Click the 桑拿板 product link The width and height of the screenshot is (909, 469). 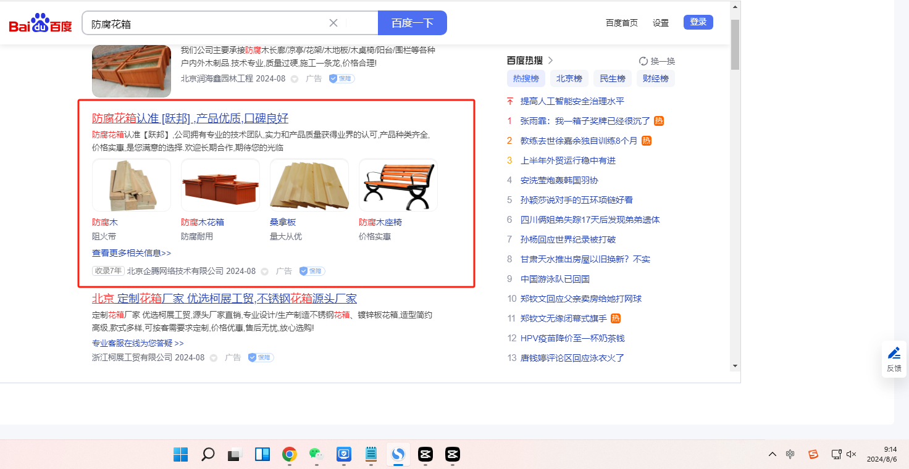[x=283, y=222]
